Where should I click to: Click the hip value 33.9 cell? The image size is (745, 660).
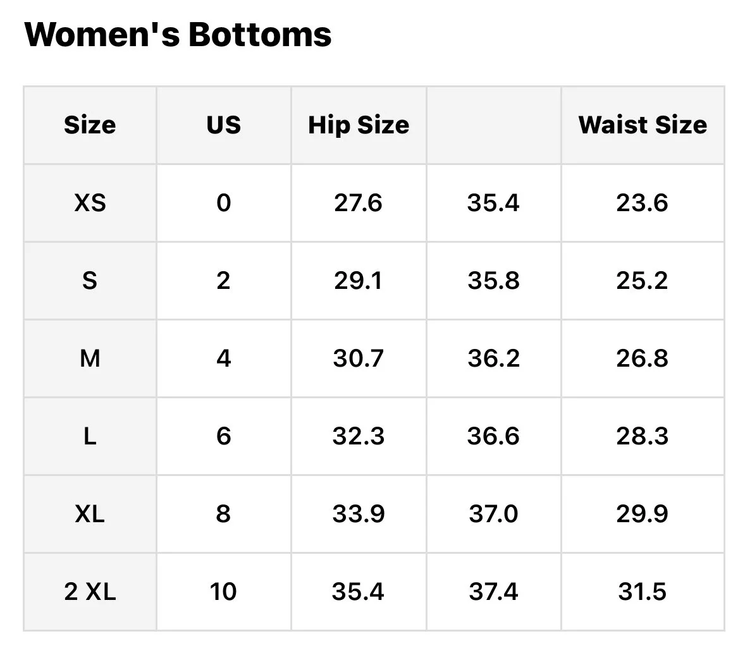(359, 514)
